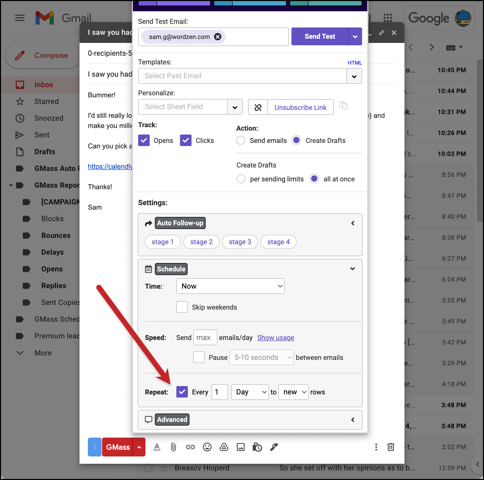Click the red GMass send button
Image resolution: width=484 pixels, height=480 pixels.
pyautogui.click(x=117, y=447)
